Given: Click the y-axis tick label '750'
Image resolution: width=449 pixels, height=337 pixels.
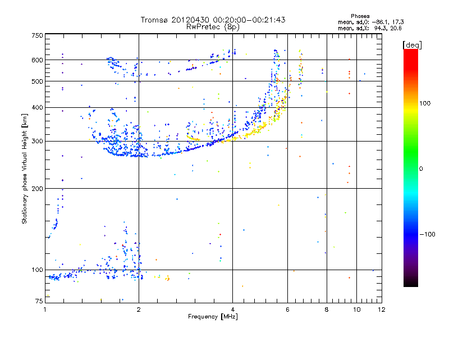Looking at the screenshot, I should [37, 35].
